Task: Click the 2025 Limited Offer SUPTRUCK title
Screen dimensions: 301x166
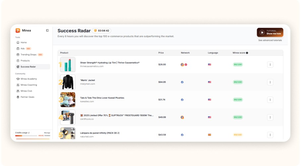Action: 117,115
